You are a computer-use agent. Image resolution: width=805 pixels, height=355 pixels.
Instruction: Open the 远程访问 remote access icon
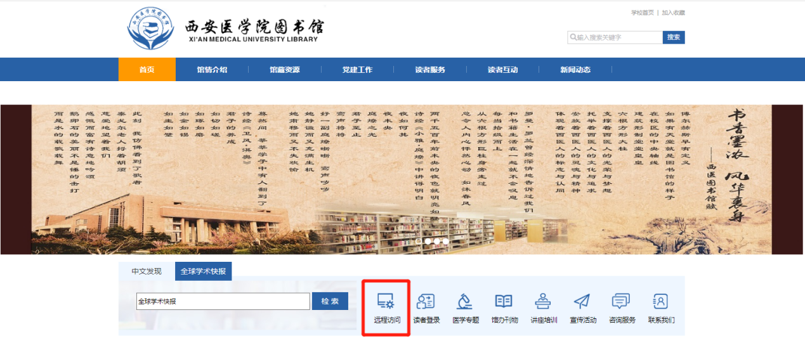click(x=386, y=301)
